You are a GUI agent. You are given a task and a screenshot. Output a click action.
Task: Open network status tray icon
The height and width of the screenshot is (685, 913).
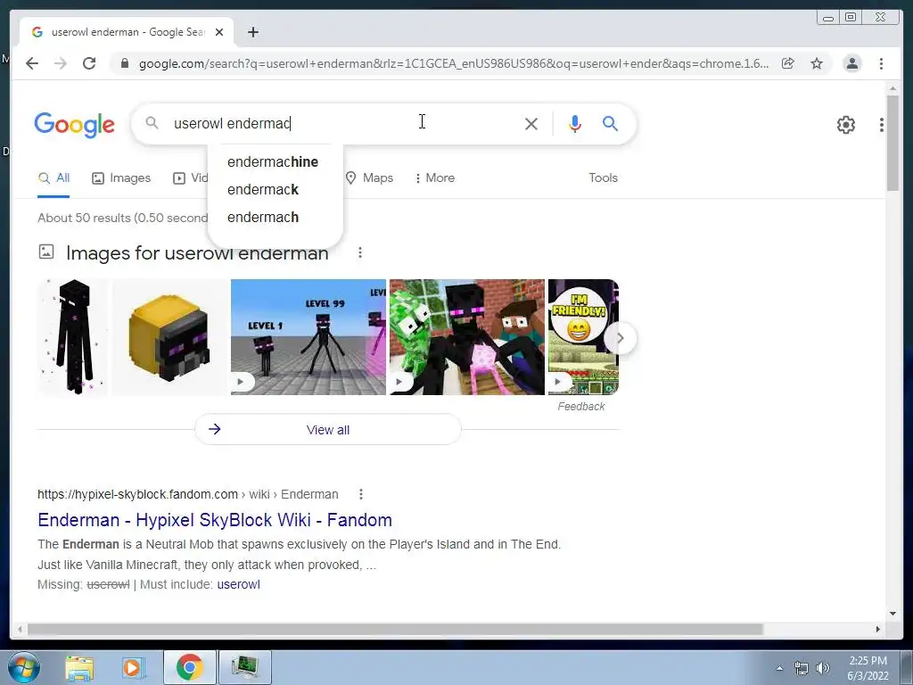[x=802, y=668]
